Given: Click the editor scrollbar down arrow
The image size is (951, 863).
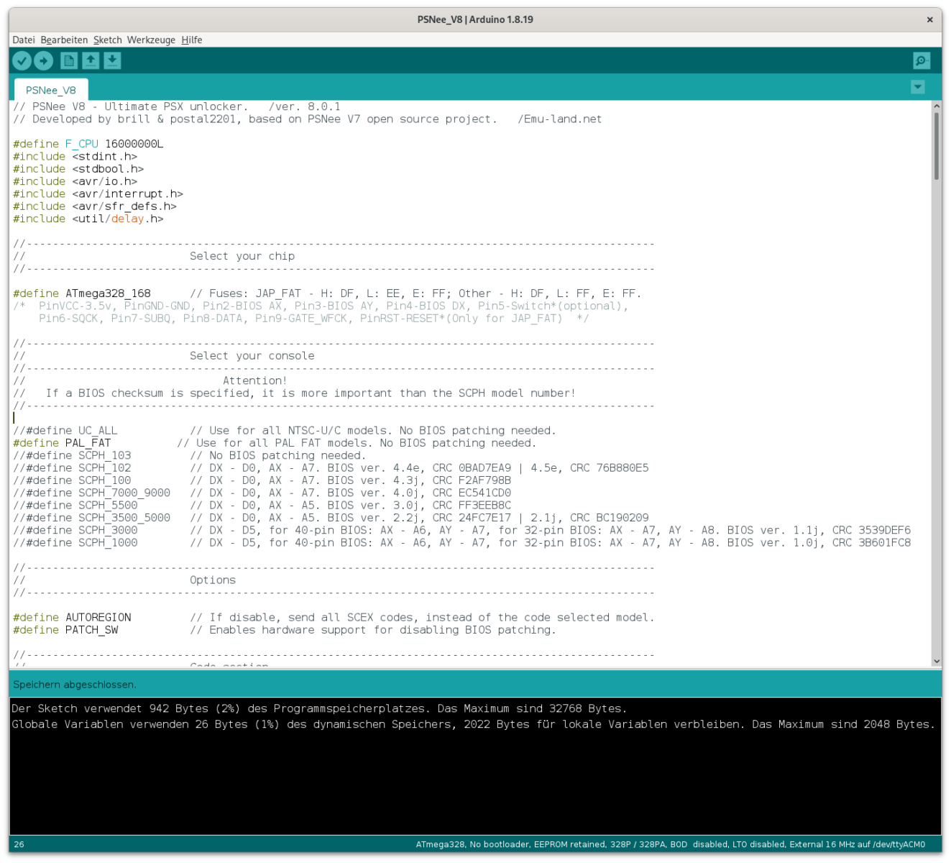Looking at the screenshot, I should [x=937, y=661].
